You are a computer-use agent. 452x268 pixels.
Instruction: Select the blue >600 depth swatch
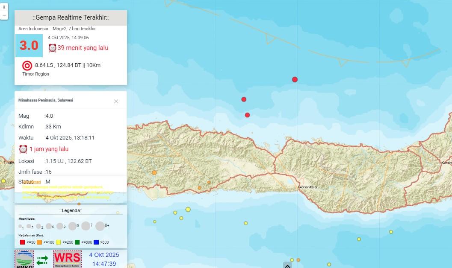tap(96, 242)
